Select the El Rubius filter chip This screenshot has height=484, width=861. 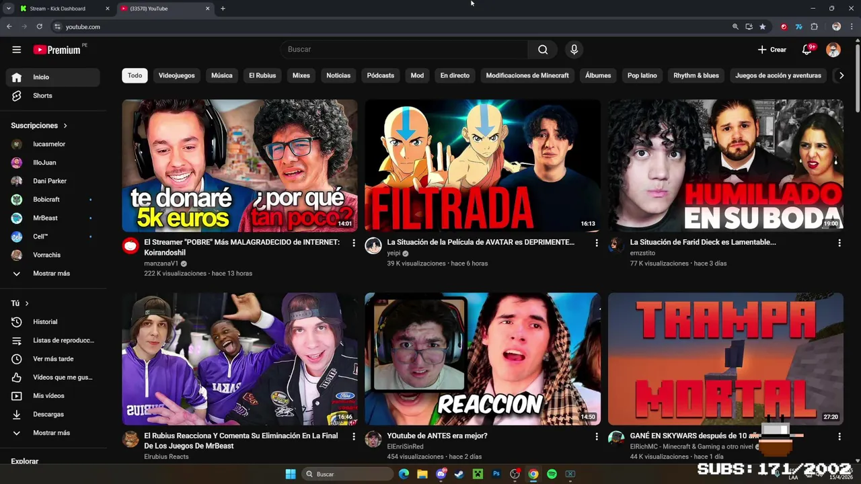click(262, 75)
